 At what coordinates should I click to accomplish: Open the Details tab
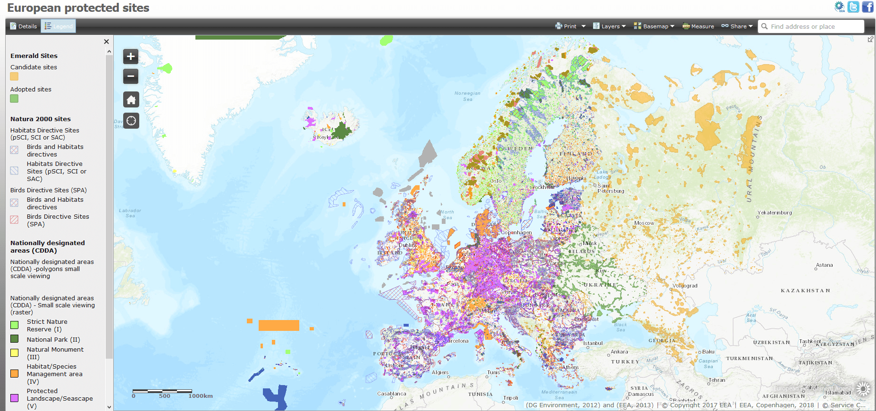[24, 26]
